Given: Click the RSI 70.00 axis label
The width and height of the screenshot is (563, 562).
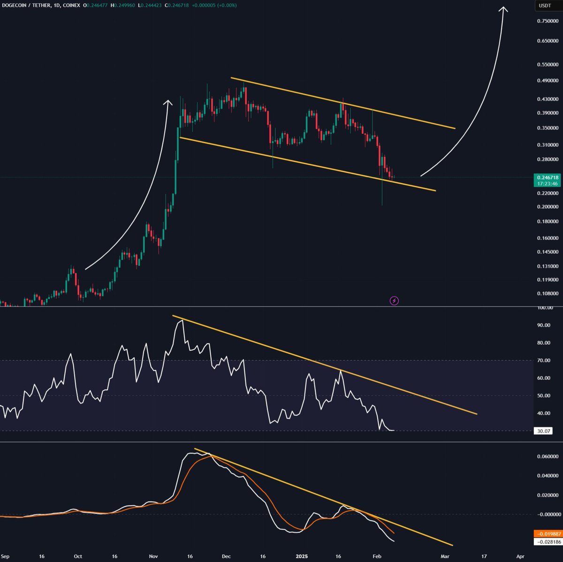Looking at the screenshot, I should [x=544, y=361].
